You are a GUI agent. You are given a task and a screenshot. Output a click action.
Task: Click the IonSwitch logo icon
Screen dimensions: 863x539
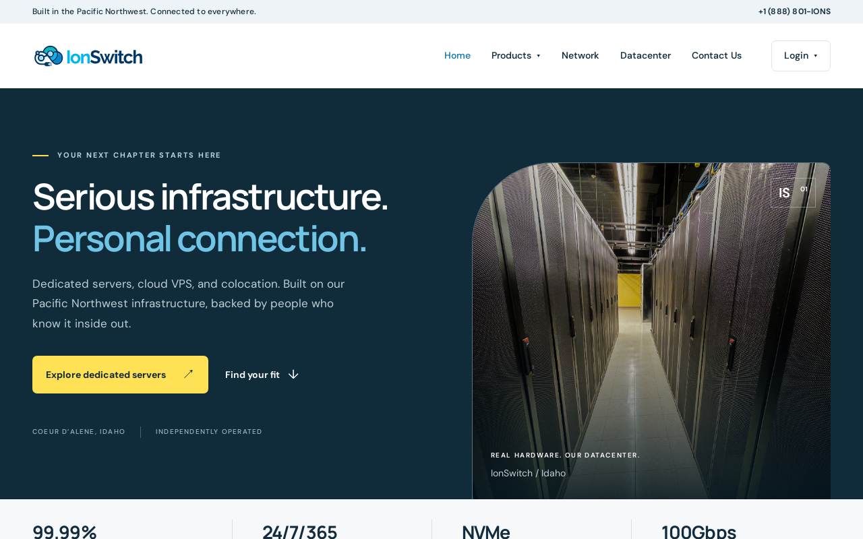point(49,56)
